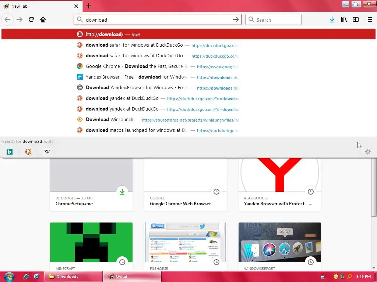Image resolution: width=377 pixels, height=282 pixels.
Task: Open Google Chrome Web Browser card
Action: (x=186, y=184)
